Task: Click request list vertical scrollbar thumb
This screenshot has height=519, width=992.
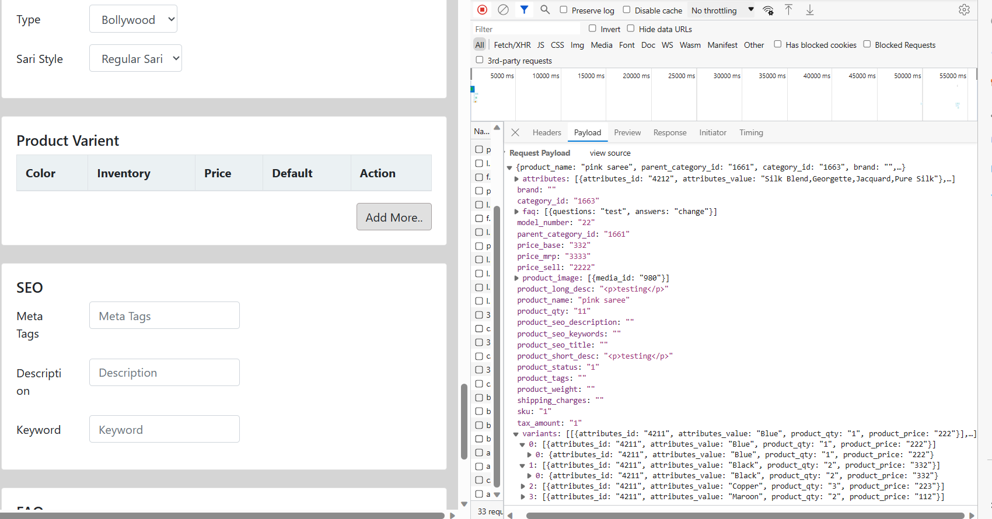Action: click(x=497, y=346)
